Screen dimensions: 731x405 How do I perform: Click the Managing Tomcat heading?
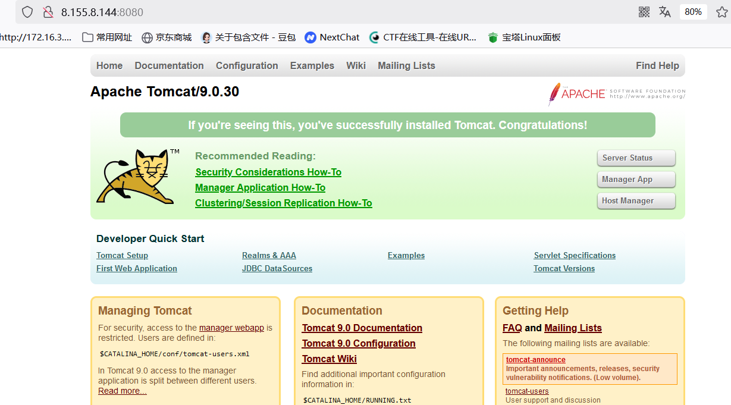[145, 311]
